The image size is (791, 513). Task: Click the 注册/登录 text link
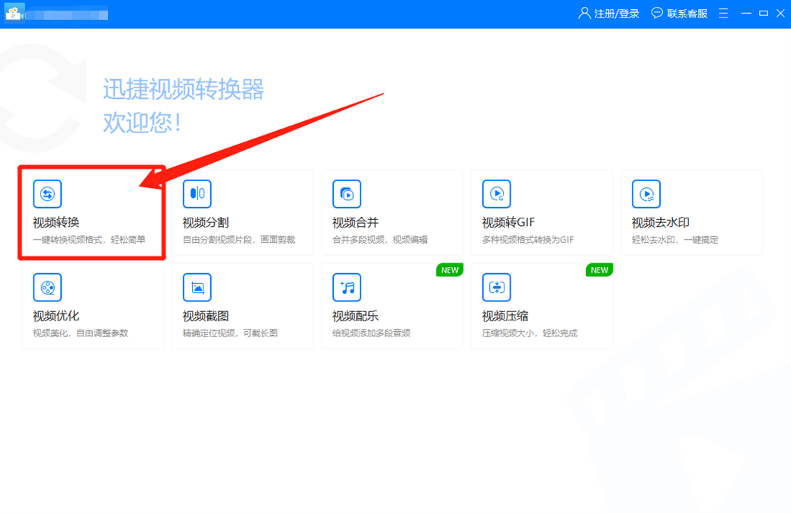(x=616, y=14)
